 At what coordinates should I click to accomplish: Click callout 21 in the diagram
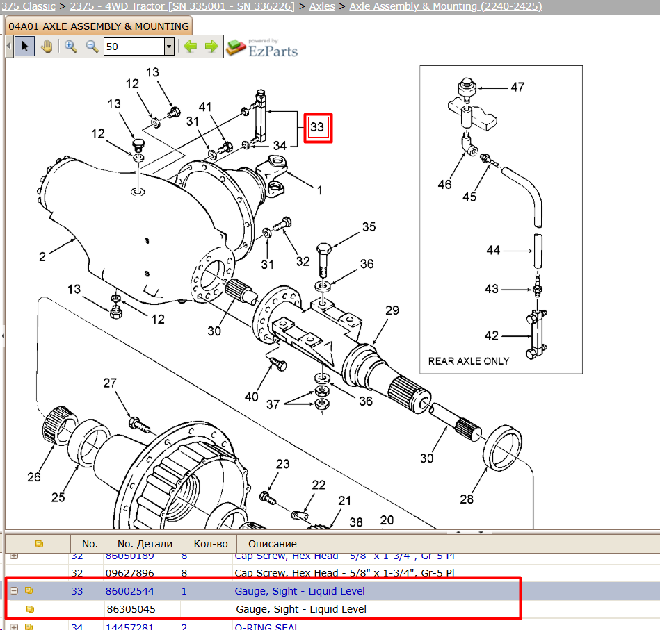click(x=345, y=501)
